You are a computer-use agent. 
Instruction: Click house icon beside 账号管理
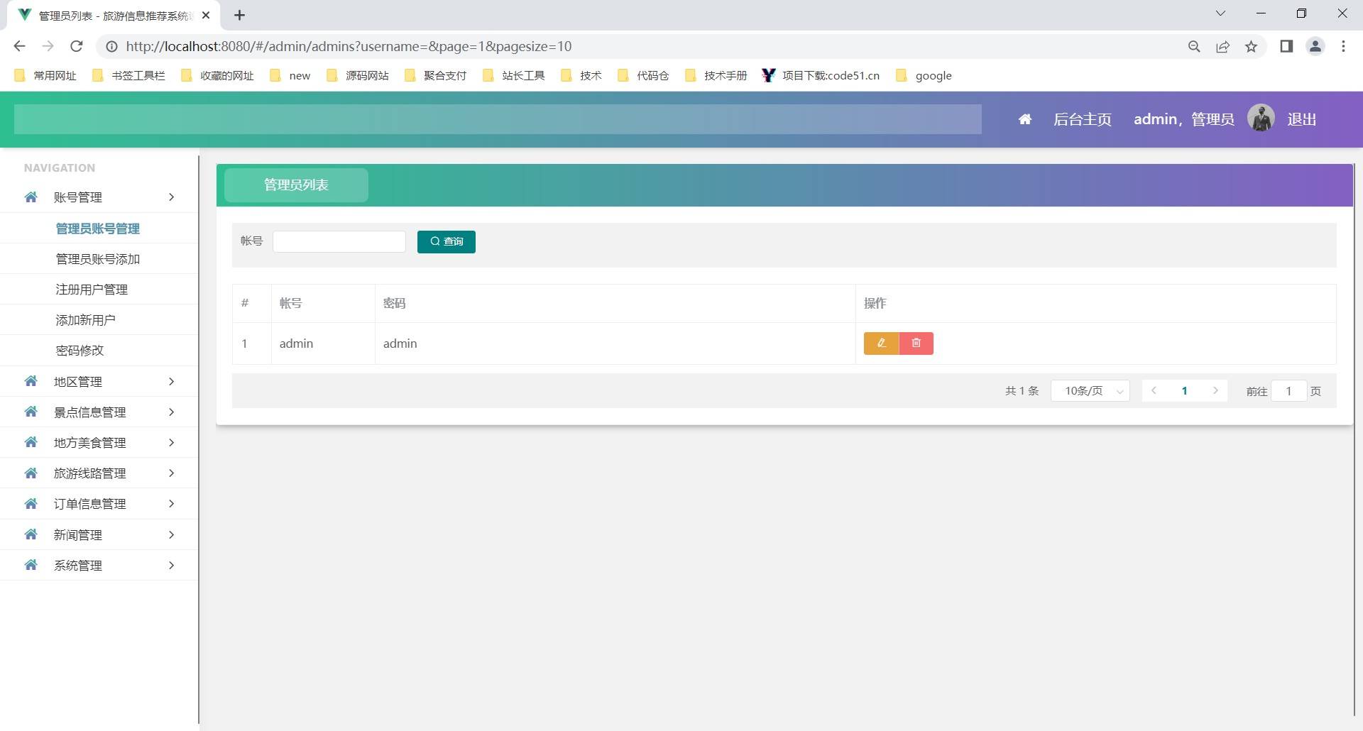click(31, 197)
